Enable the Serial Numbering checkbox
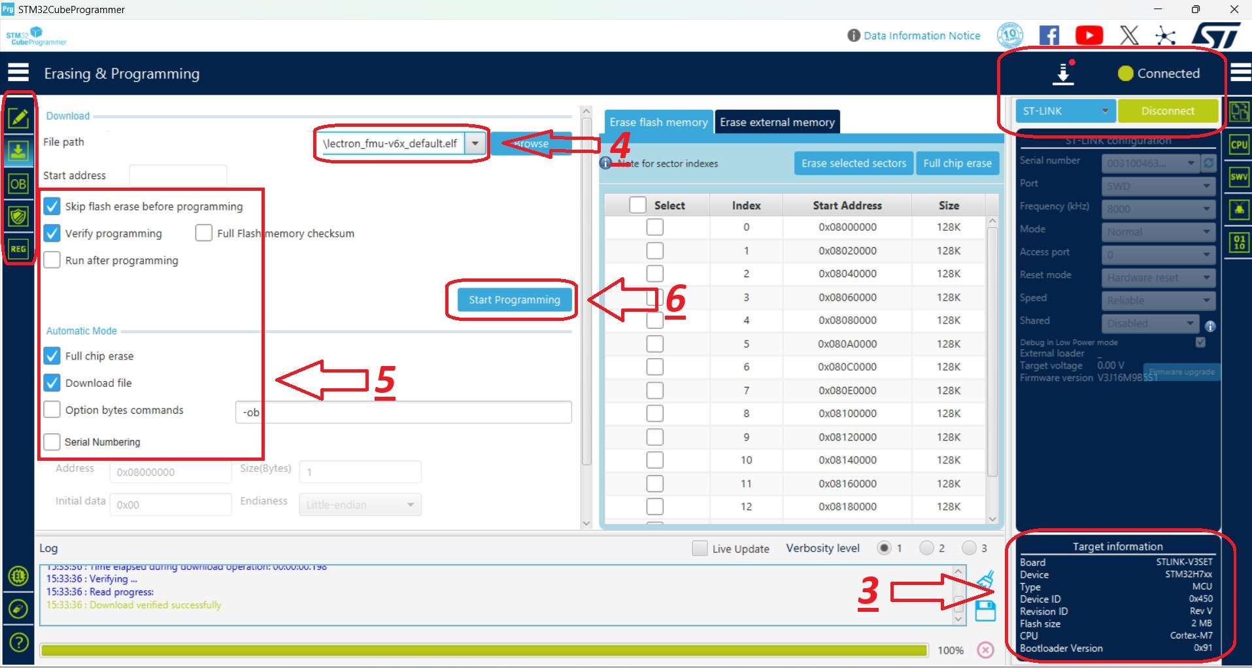Screen dimensions: 1252x668 [x=52, y=442]
